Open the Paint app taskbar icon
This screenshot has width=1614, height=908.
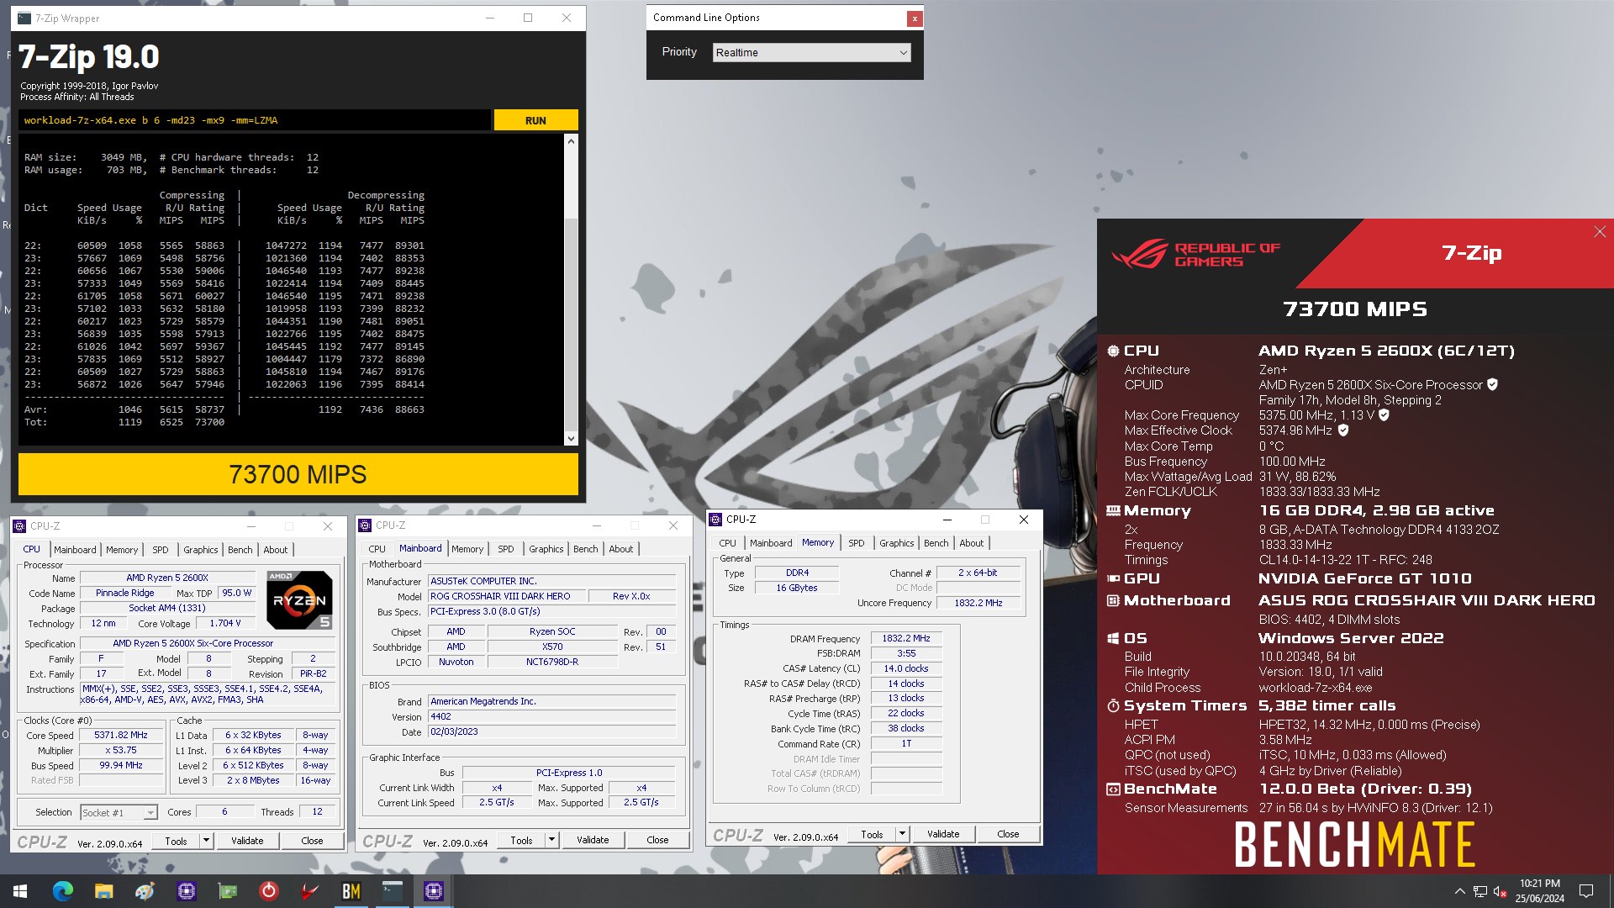pyautogui.click(x=145, y=891)
